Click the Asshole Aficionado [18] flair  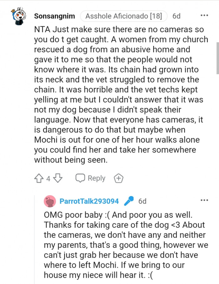[124, 16]
